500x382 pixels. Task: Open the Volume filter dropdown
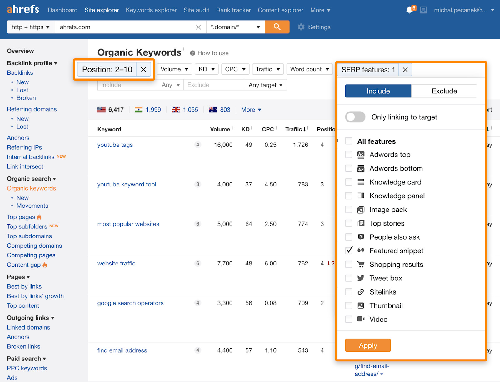tap(174, 69)
